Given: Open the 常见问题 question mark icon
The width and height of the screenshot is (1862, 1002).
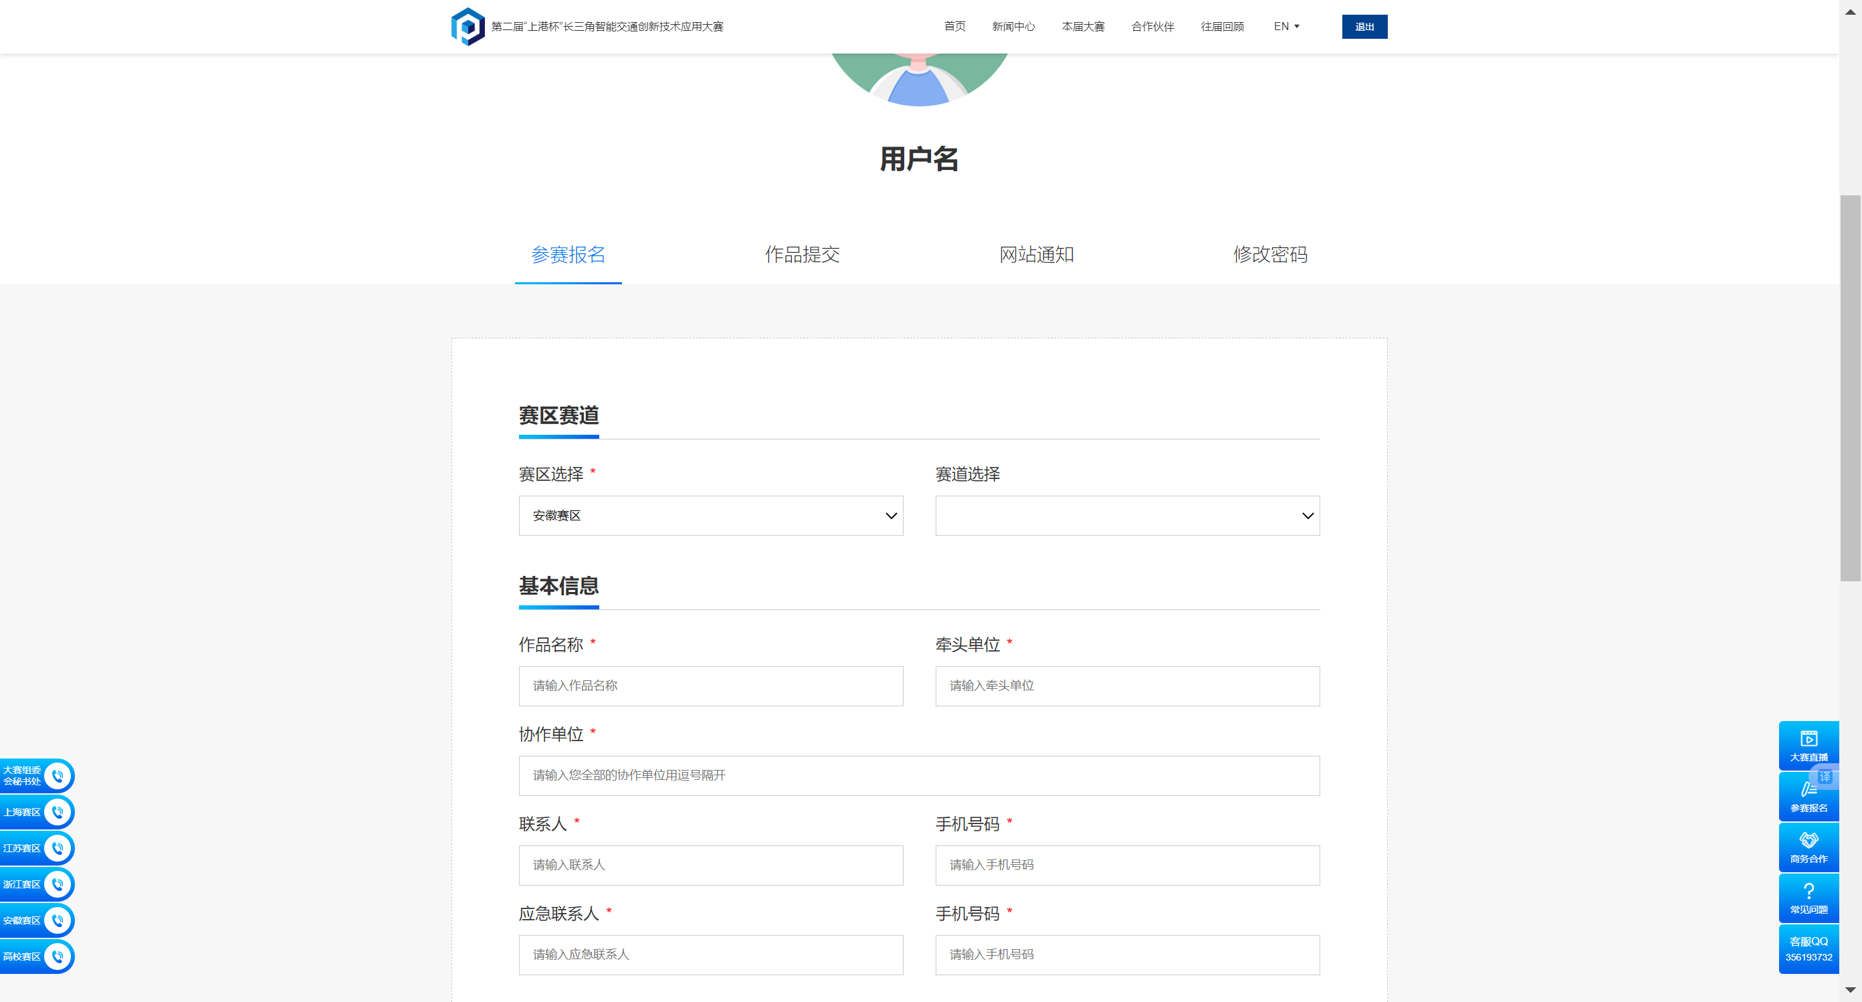Looking at the screenshot, I should (x=1808, y=897).
